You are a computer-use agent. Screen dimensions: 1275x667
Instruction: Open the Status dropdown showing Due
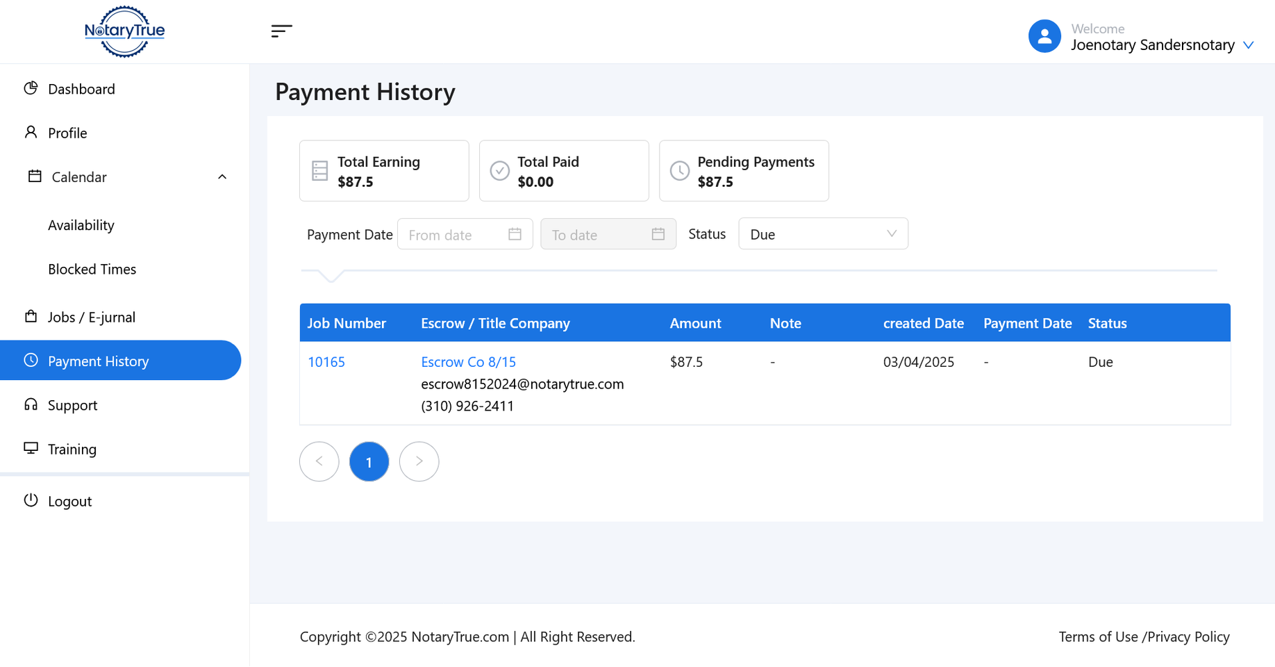click(822, 233)
